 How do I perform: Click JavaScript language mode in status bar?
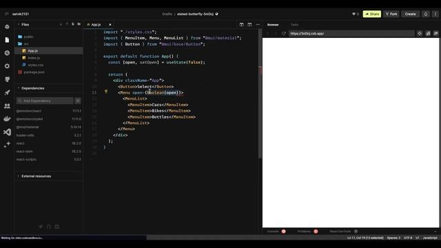(x=430, y=238)
